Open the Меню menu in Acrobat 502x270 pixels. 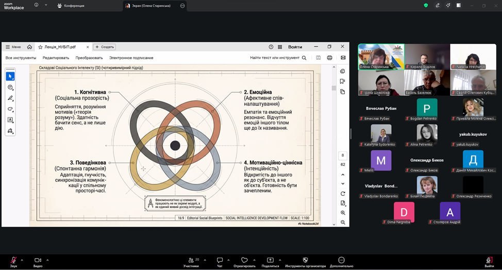(13, 47)
